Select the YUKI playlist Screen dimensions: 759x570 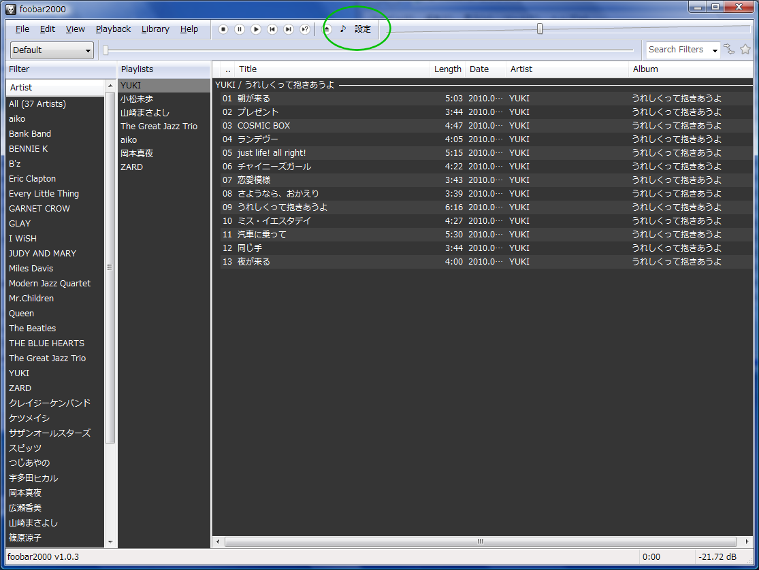click(x=164, y=85)
